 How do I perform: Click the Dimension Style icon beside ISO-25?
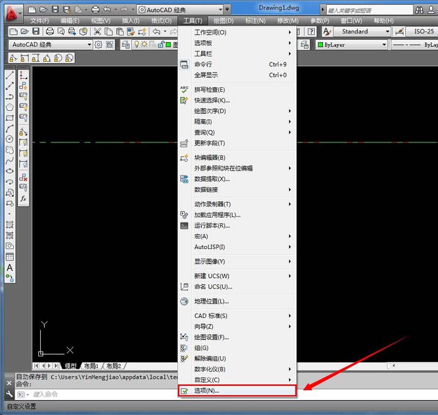400,32
